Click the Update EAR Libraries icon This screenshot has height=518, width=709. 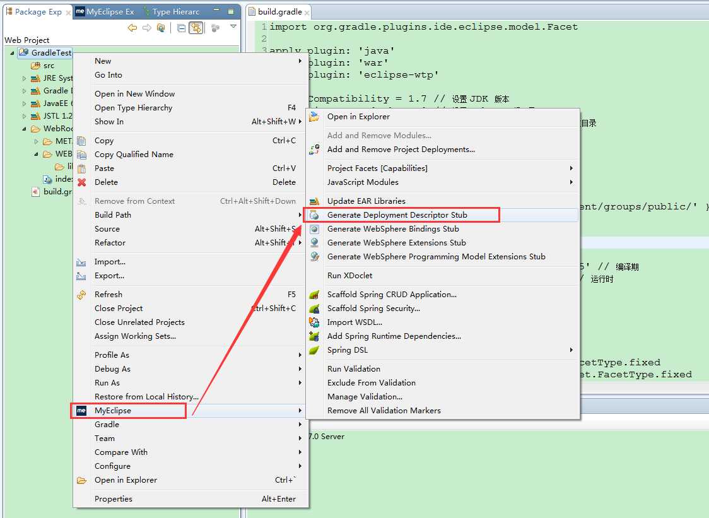(x=314, y=201)
